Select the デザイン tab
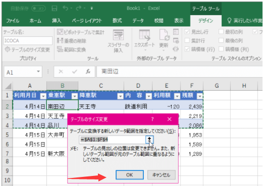The height and width of the screenshot is (186, 263). [205, 21]
